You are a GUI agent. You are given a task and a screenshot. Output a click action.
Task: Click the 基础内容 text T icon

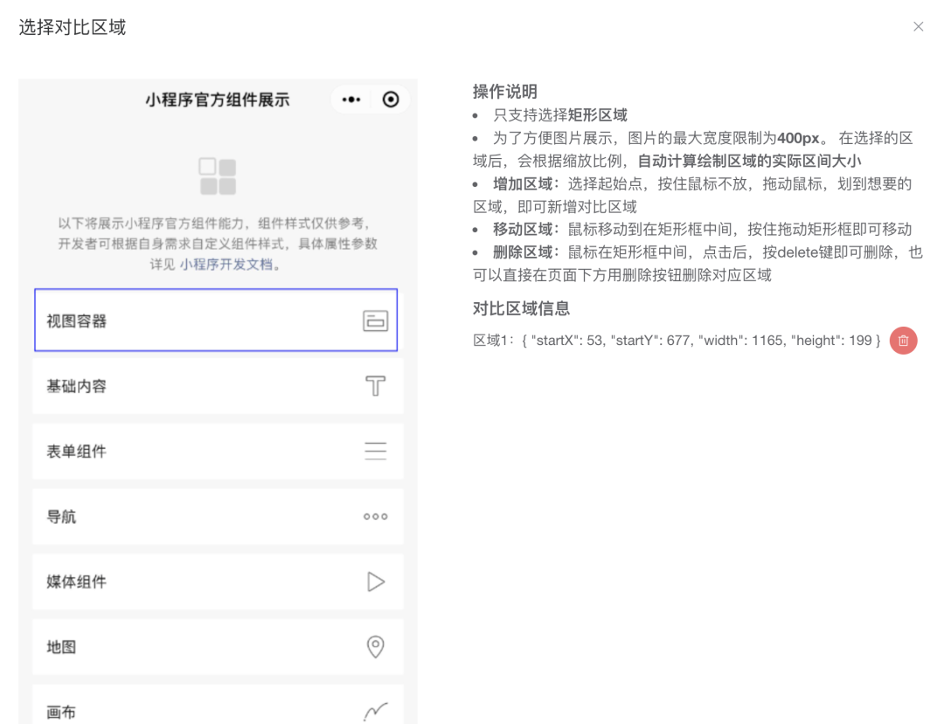pyautogui.click(x=375, y=385)
